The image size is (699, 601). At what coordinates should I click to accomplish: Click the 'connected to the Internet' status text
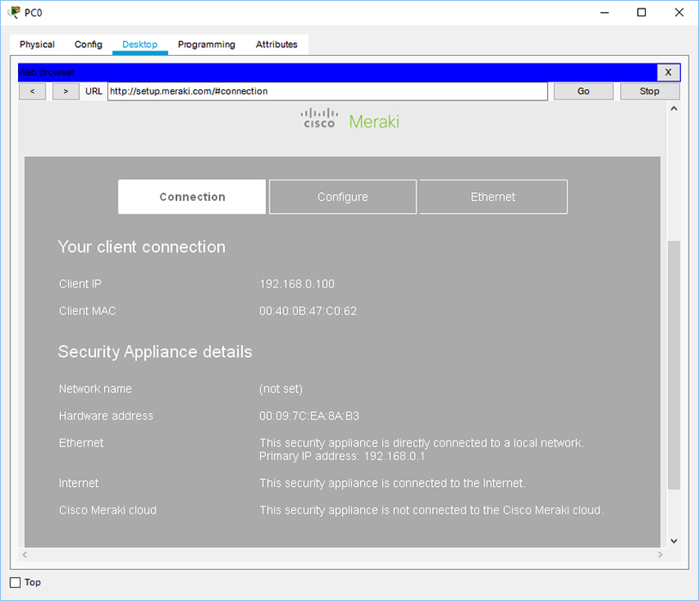point(392,483)
